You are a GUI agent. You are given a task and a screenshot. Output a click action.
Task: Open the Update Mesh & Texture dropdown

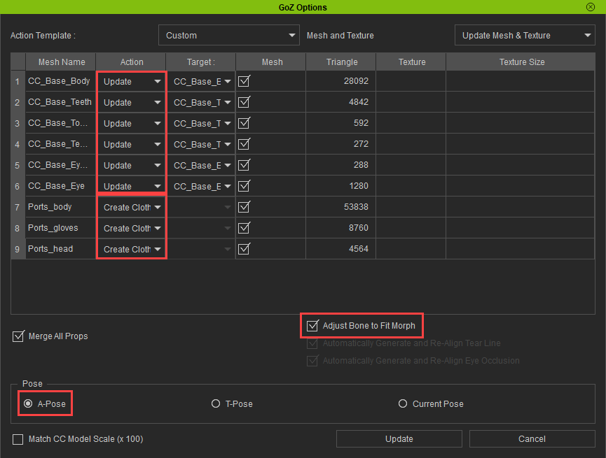[524, 36]
